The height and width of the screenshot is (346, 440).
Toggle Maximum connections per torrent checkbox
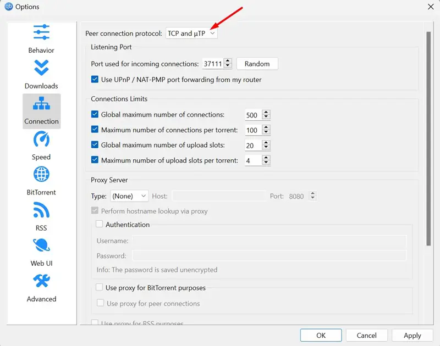point(95,130)
